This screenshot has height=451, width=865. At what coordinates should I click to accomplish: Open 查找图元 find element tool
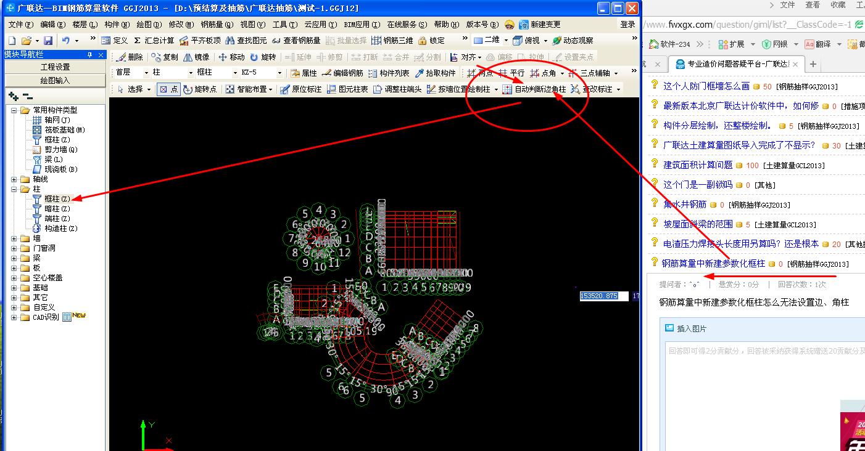pos(246,40)
